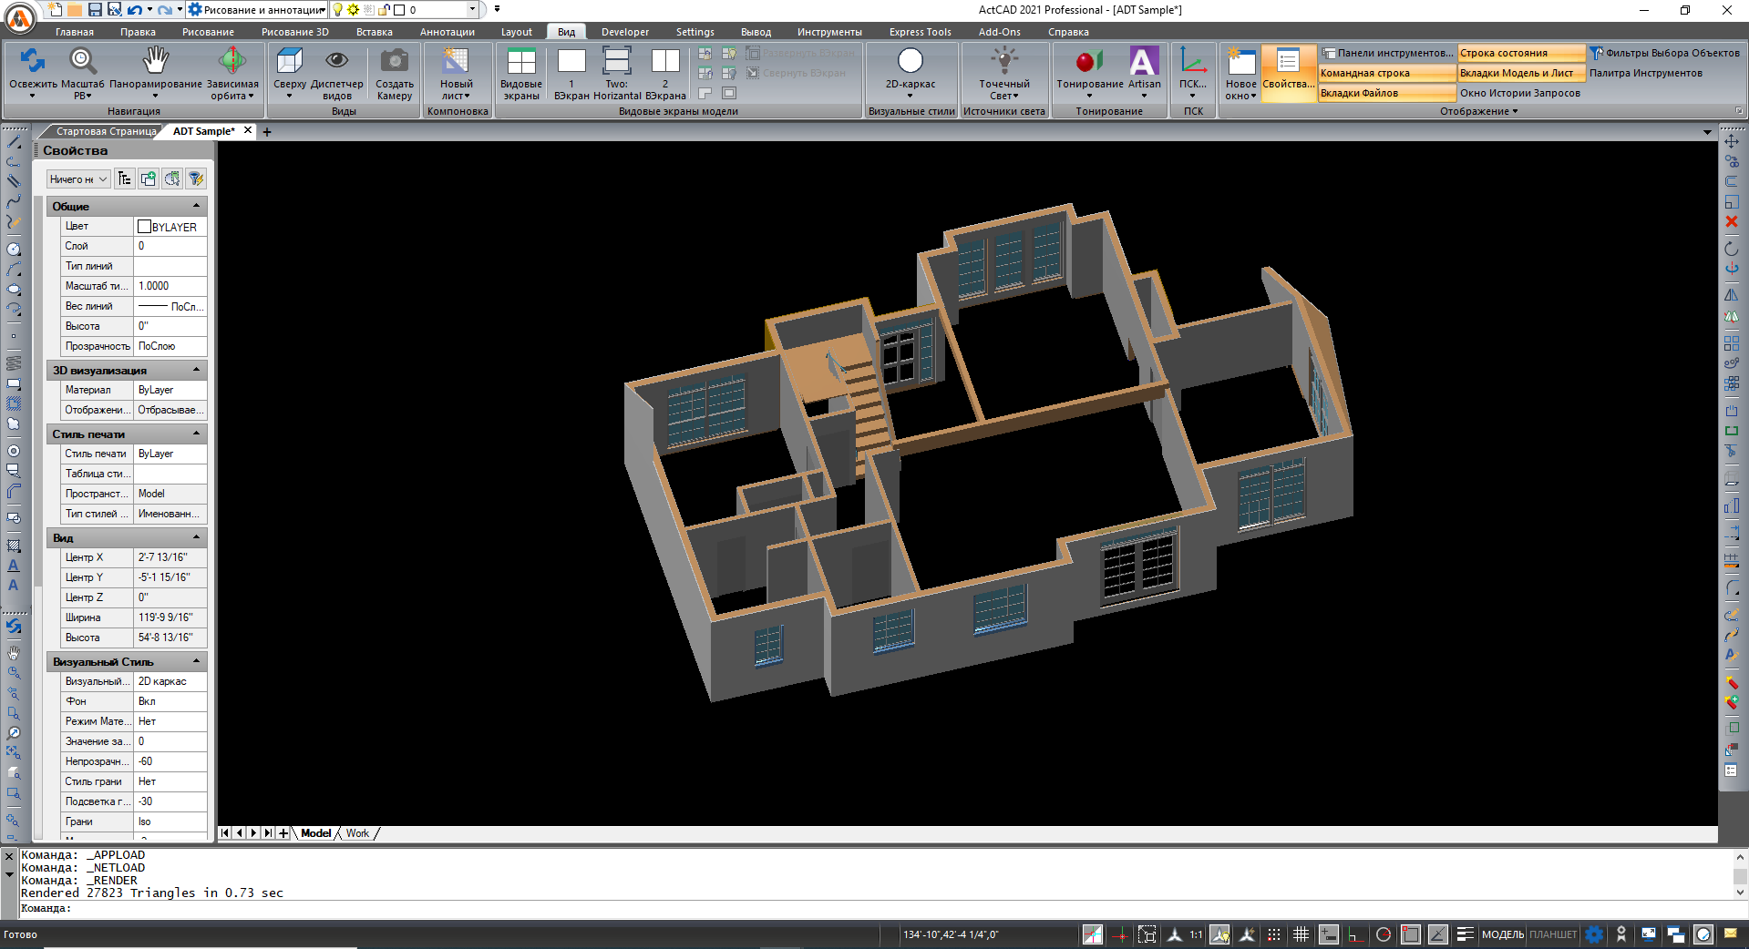Open the Express Tools ribbon tab

(920, 32)
